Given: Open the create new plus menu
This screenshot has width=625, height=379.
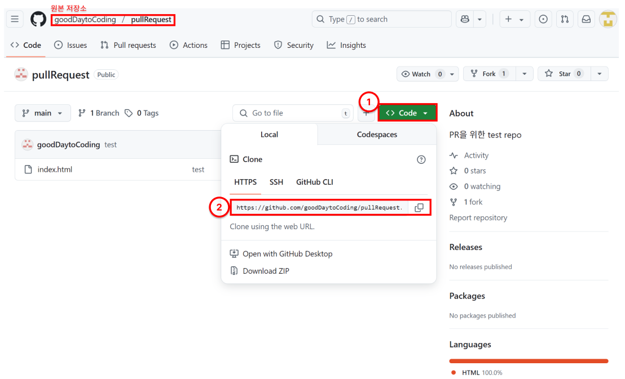Looking at the screenshot, I should click(x=514, y=19).
